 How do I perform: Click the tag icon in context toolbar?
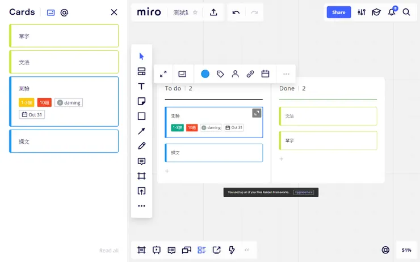220,74
